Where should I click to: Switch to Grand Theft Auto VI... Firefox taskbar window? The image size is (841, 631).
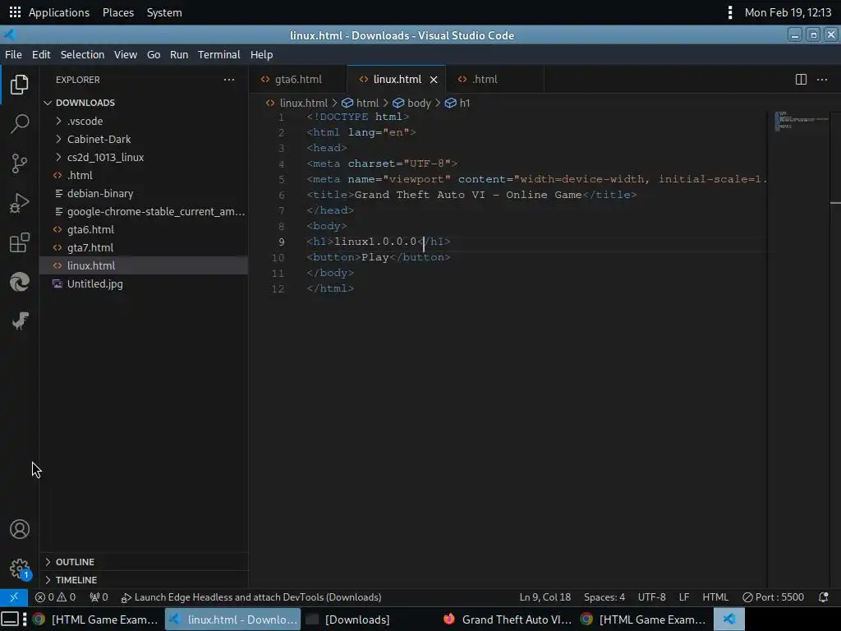pos(508,619)
